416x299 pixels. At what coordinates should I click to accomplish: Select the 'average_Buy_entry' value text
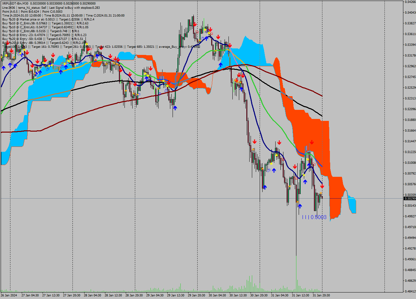point(179,46)
